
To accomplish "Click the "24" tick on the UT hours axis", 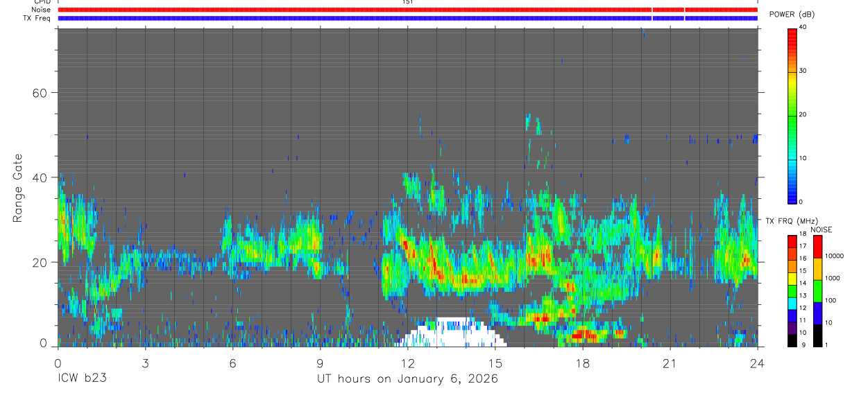I will coord(758,363).
